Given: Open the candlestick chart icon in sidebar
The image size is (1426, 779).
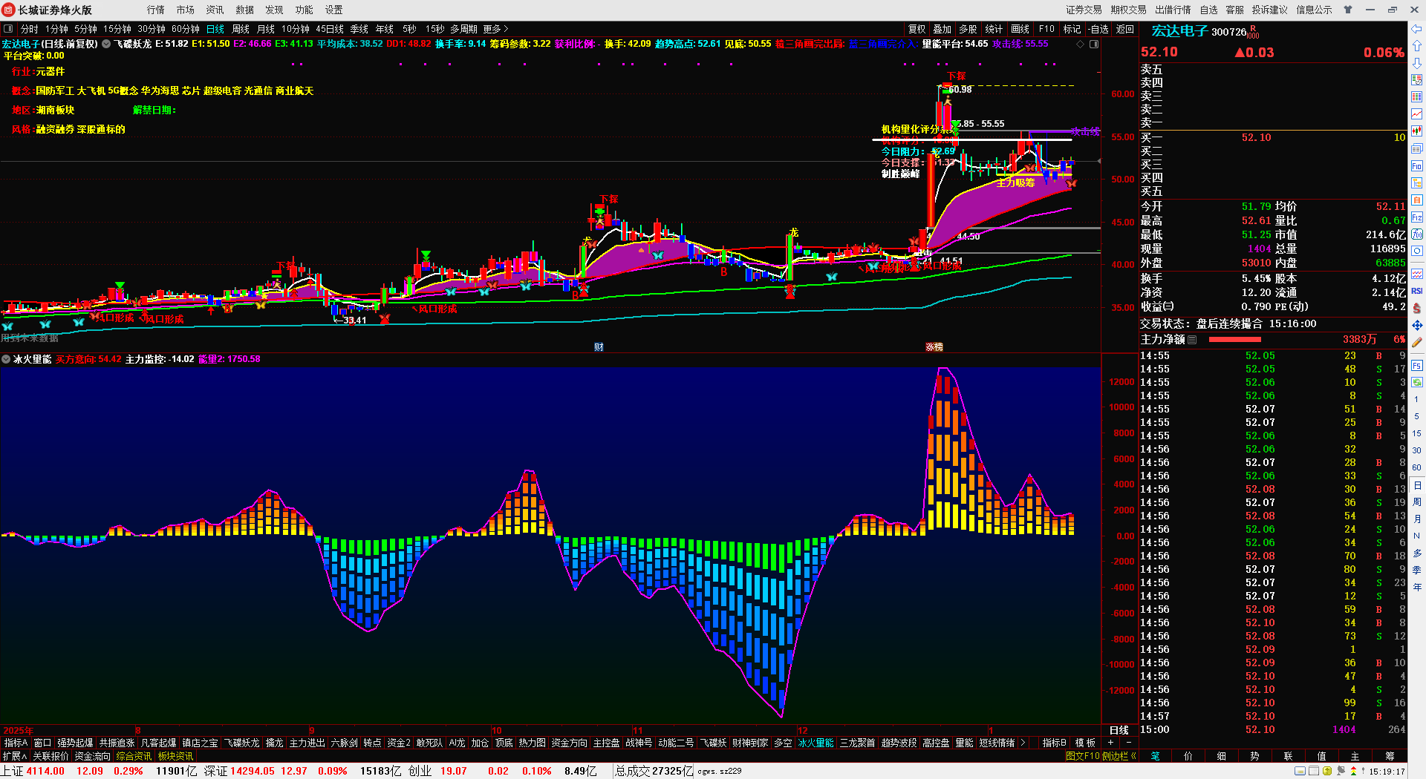Looking at the screenshot, I should (1417, 131).
